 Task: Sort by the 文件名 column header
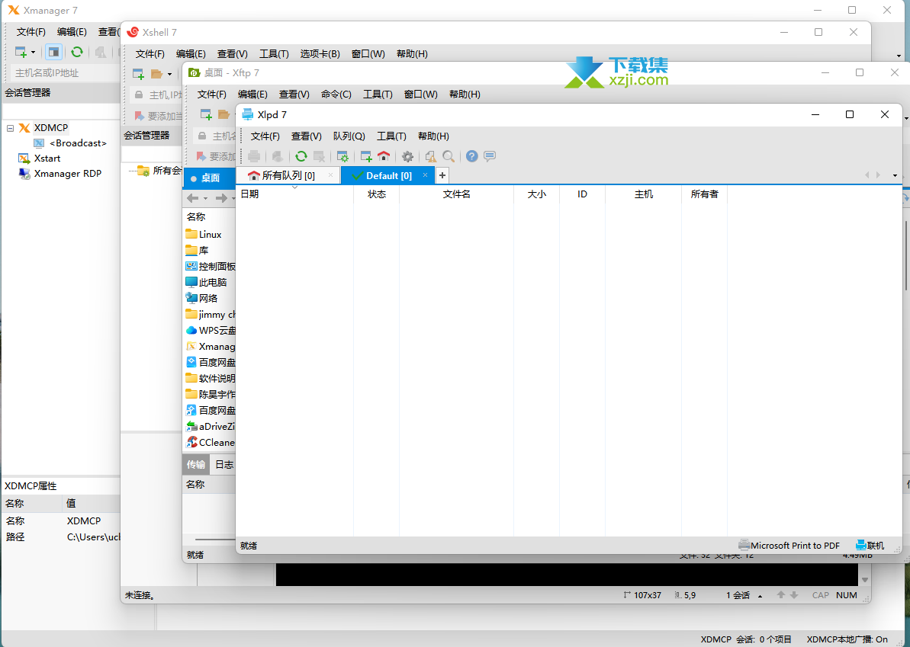point(456,194)
